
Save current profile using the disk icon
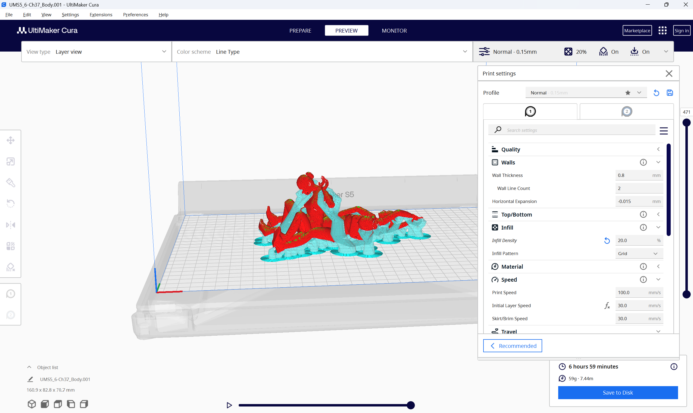pos(670,93)
